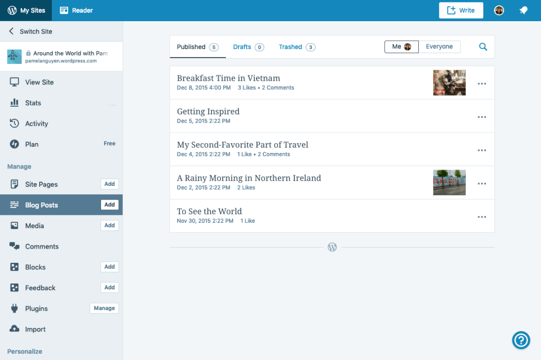Click Import in the sidebar
The width and height of the screenshot is (541, 360).
pos(35,329)
